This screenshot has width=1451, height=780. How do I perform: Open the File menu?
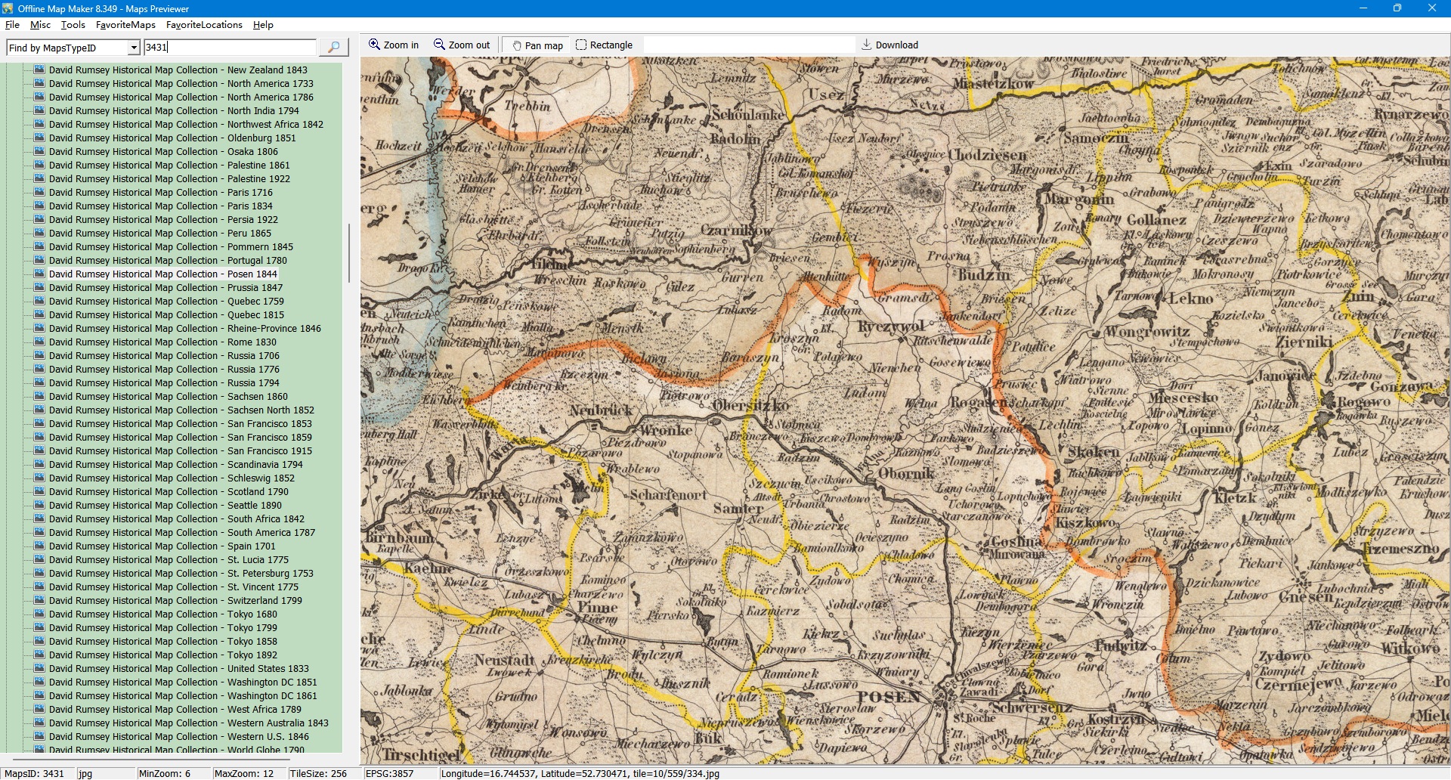click(12, 25)
